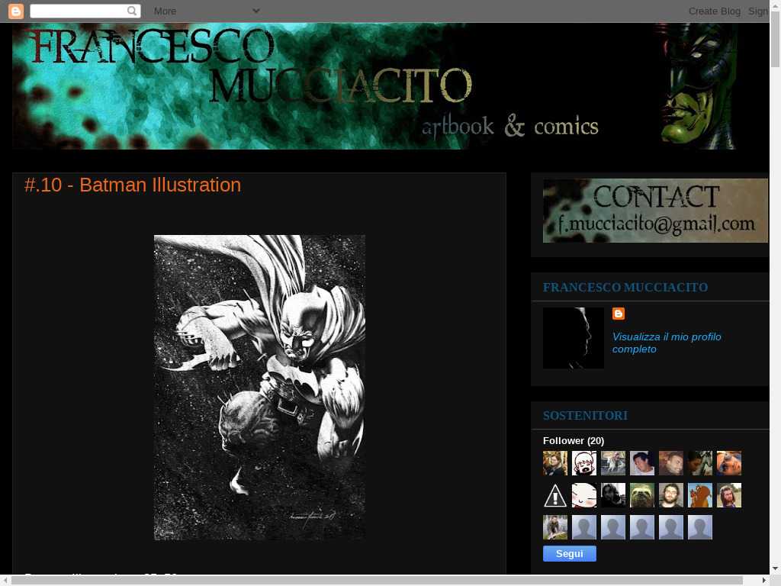Open the yawning cartoon character follower avatar
The height and width of the screenshot is (586, 781).
[583, 463]
